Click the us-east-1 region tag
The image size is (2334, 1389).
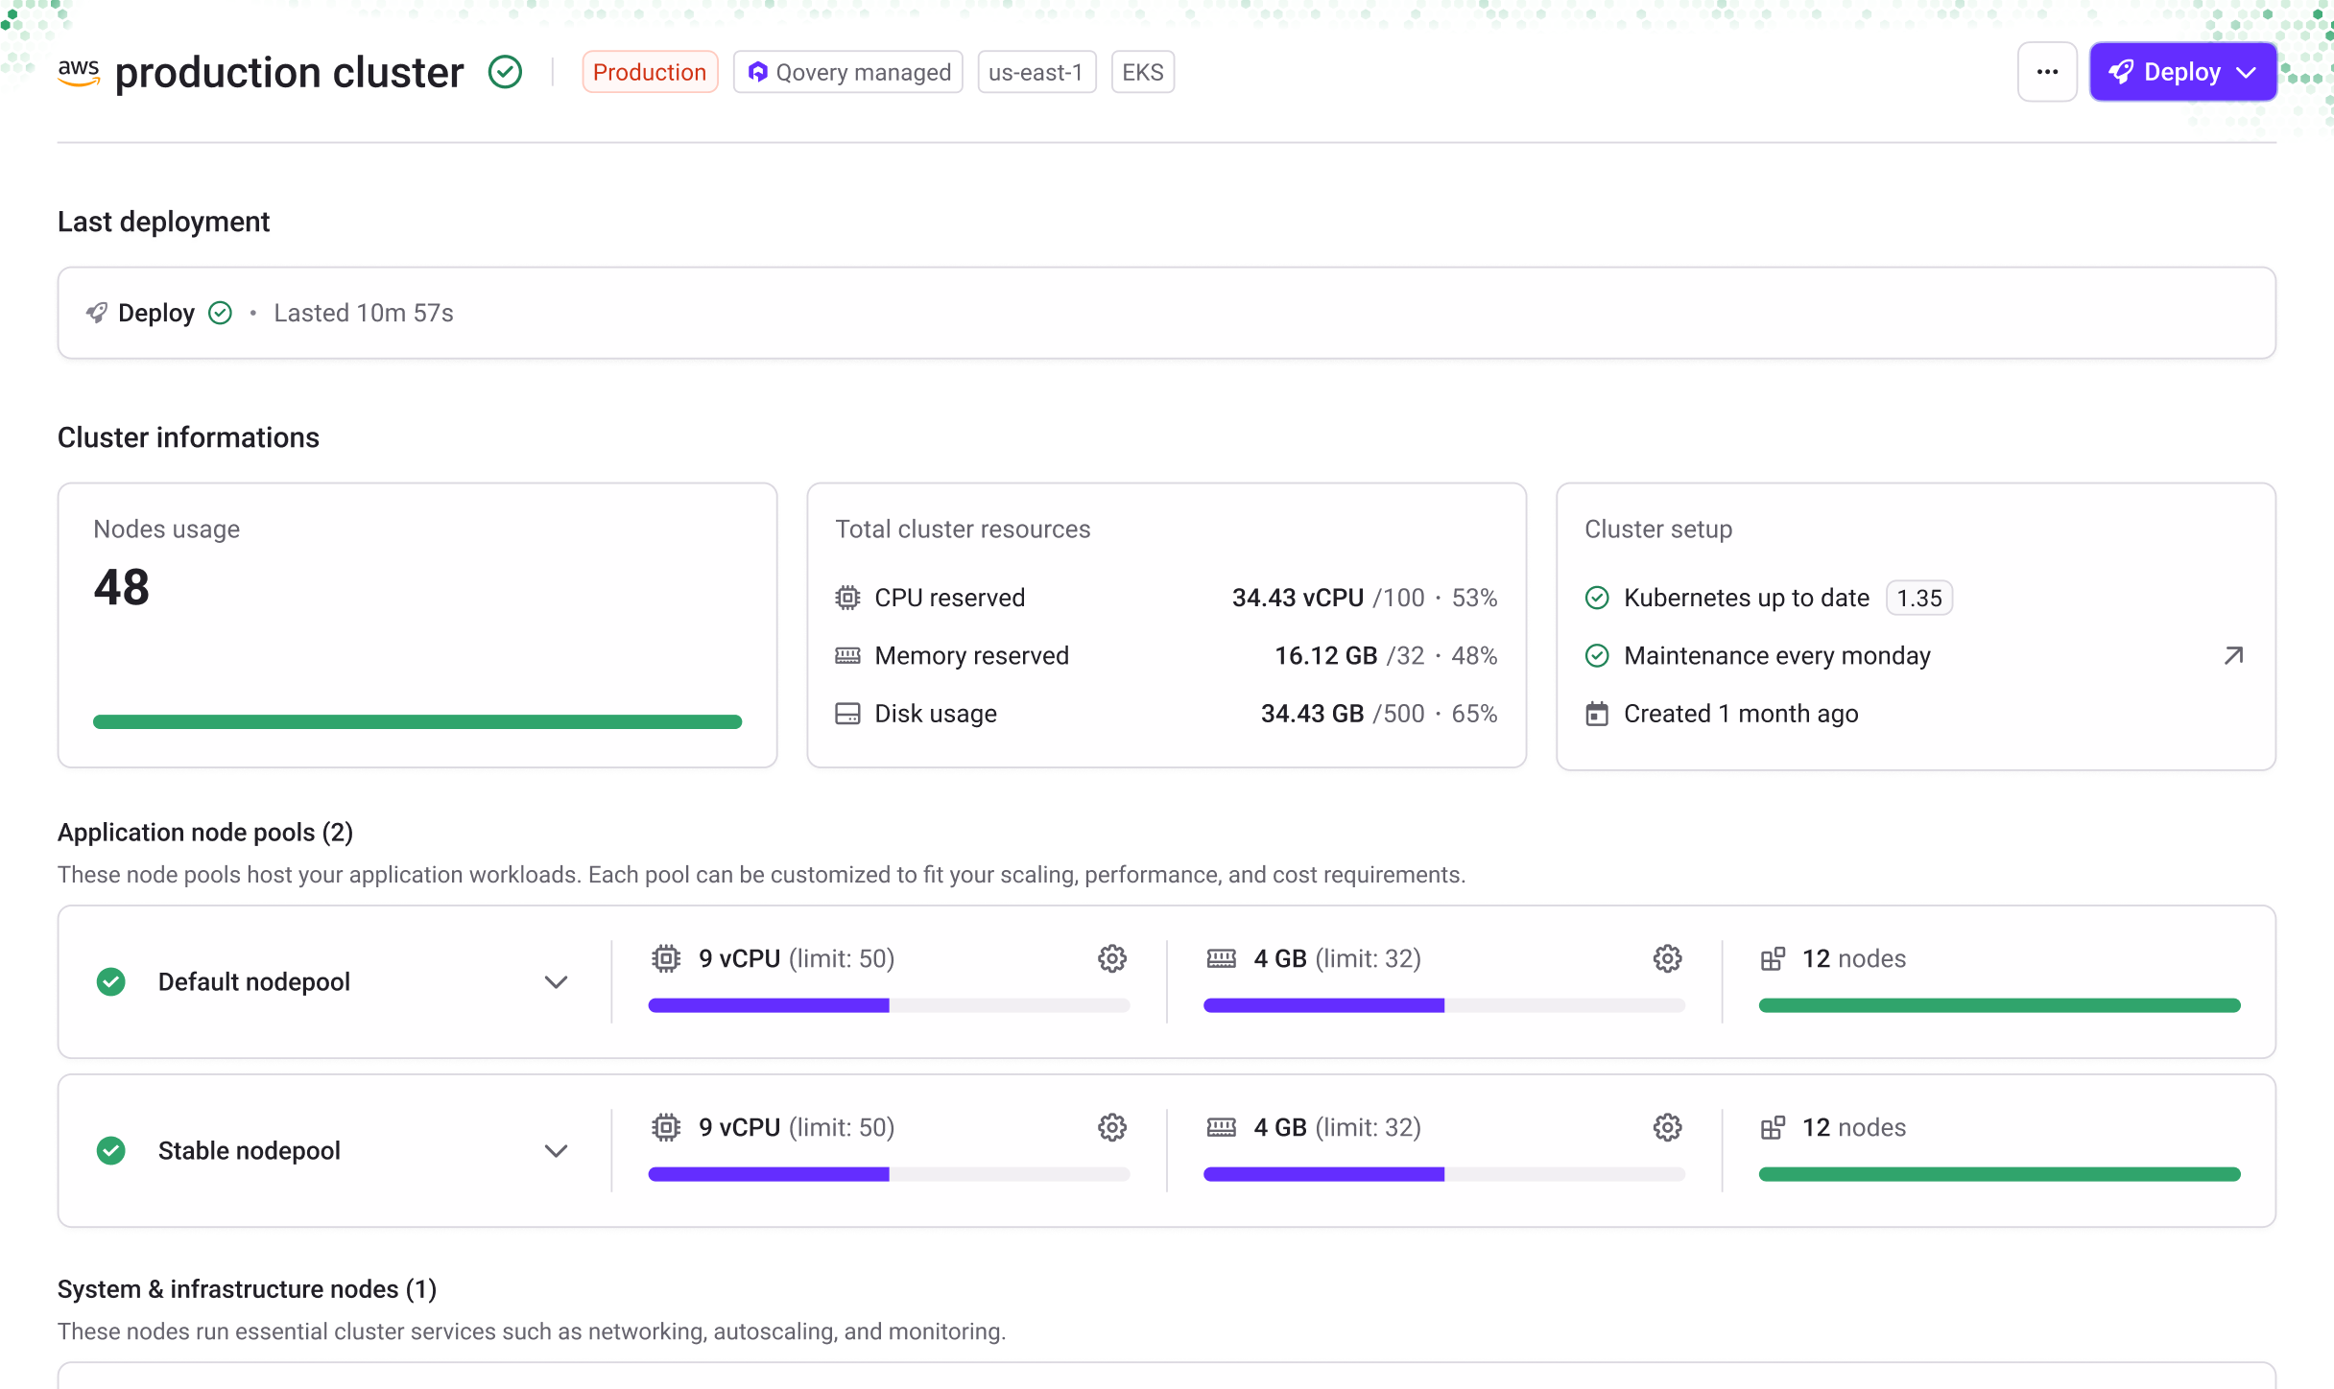[1036, 72]
